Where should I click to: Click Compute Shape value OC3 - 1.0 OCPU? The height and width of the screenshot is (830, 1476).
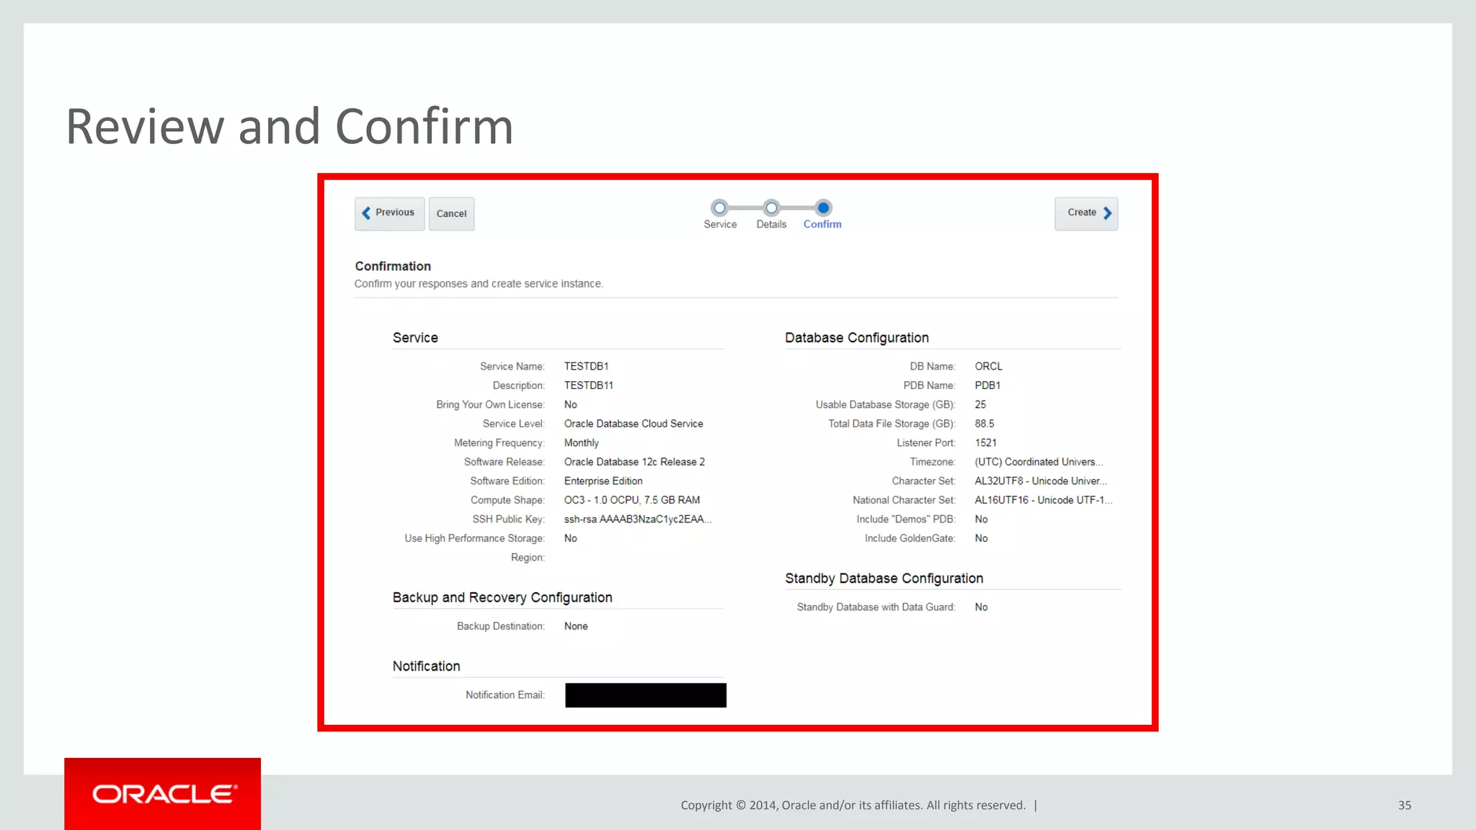632,500
